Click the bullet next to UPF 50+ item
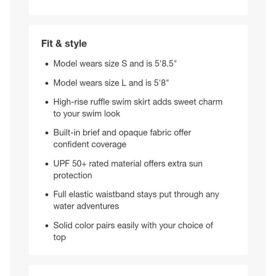The width and height of the screenshot is (276, 276). (47, 164)
